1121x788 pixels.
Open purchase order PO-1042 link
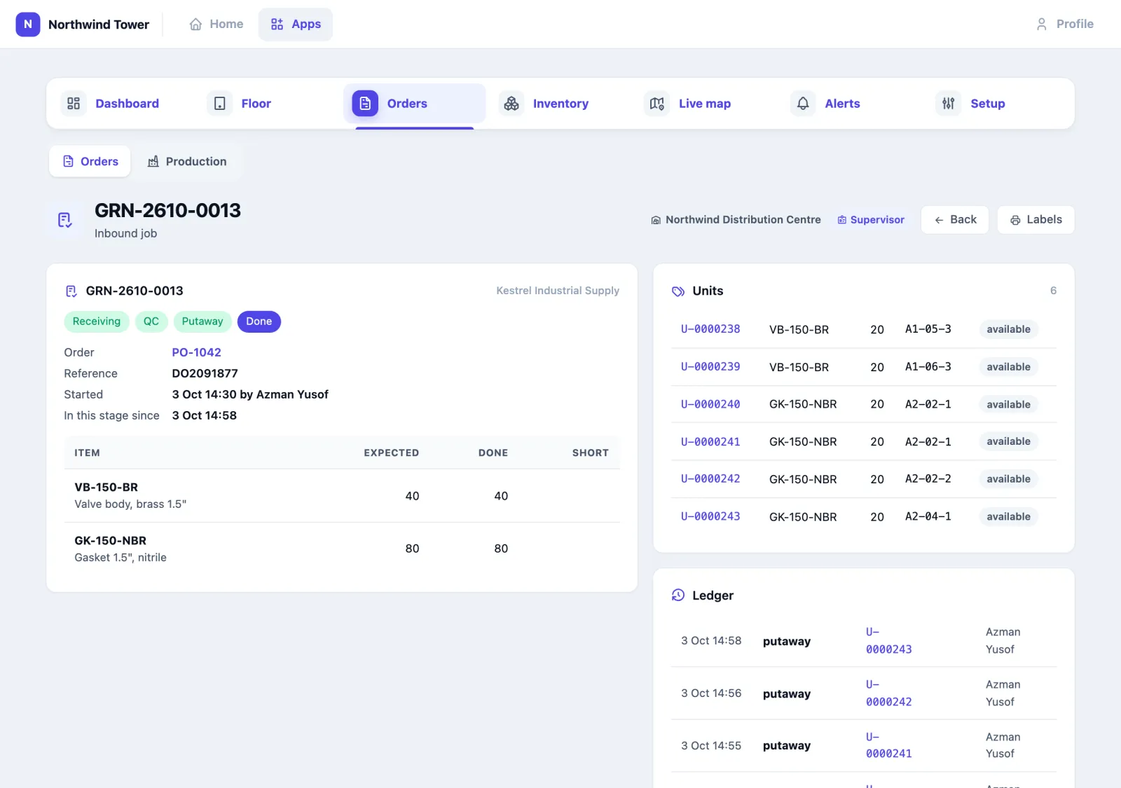[x=197, y=352]
